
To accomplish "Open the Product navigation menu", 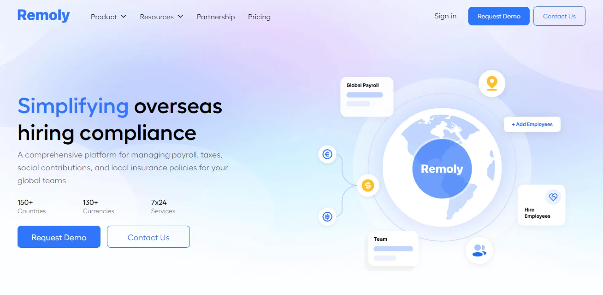I will [x=108, y=17].
